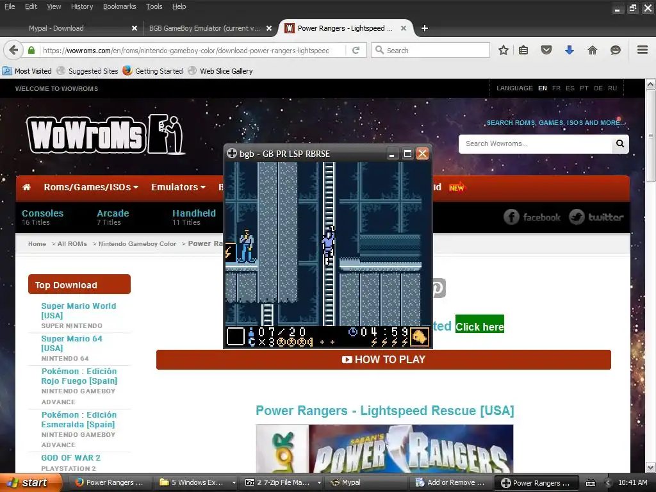This screenshot has width=656, height=492.
Task: Expand the Roms/Games/ISOs dropdown
Action: [x=91, y=187]
